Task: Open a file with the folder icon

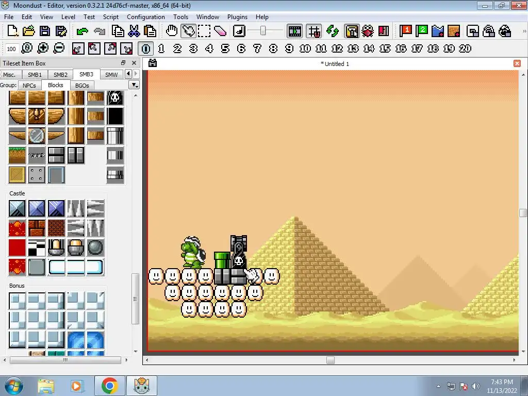Action: pos(29,31)
